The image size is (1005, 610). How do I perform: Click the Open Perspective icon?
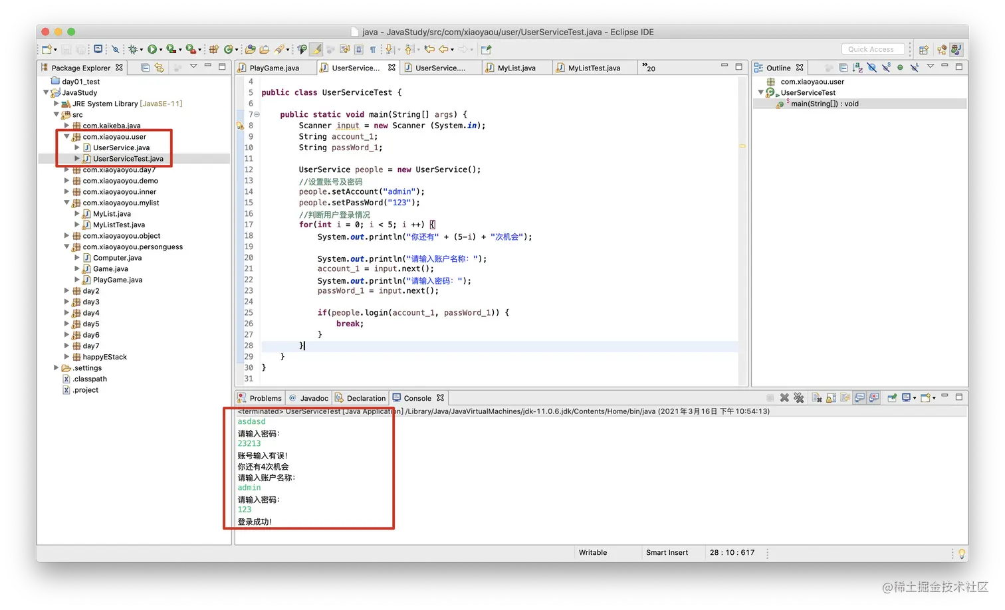pyautogui.click(x=924, y=49)
